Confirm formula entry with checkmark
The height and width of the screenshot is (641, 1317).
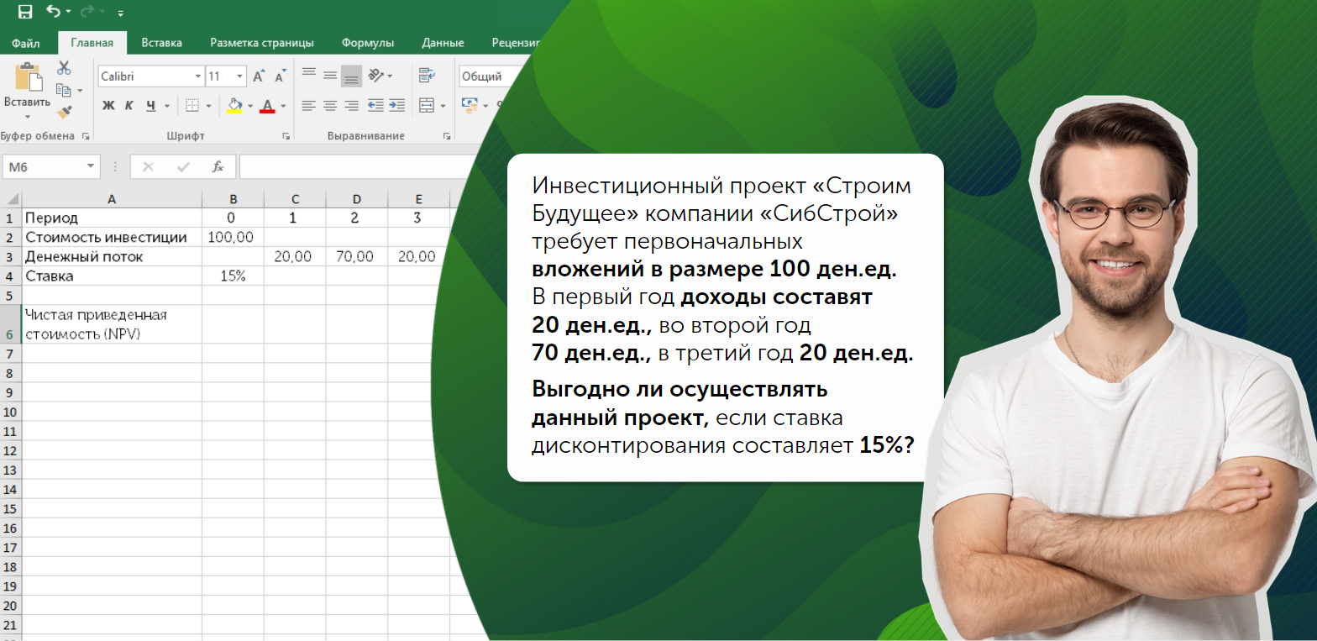(183, 166)
